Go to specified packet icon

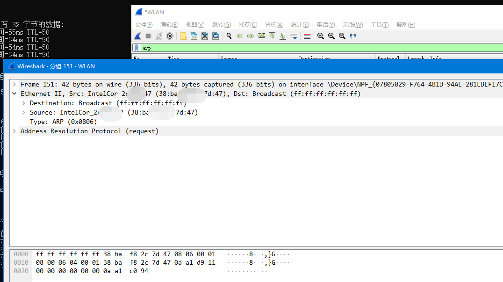[261, 36]
